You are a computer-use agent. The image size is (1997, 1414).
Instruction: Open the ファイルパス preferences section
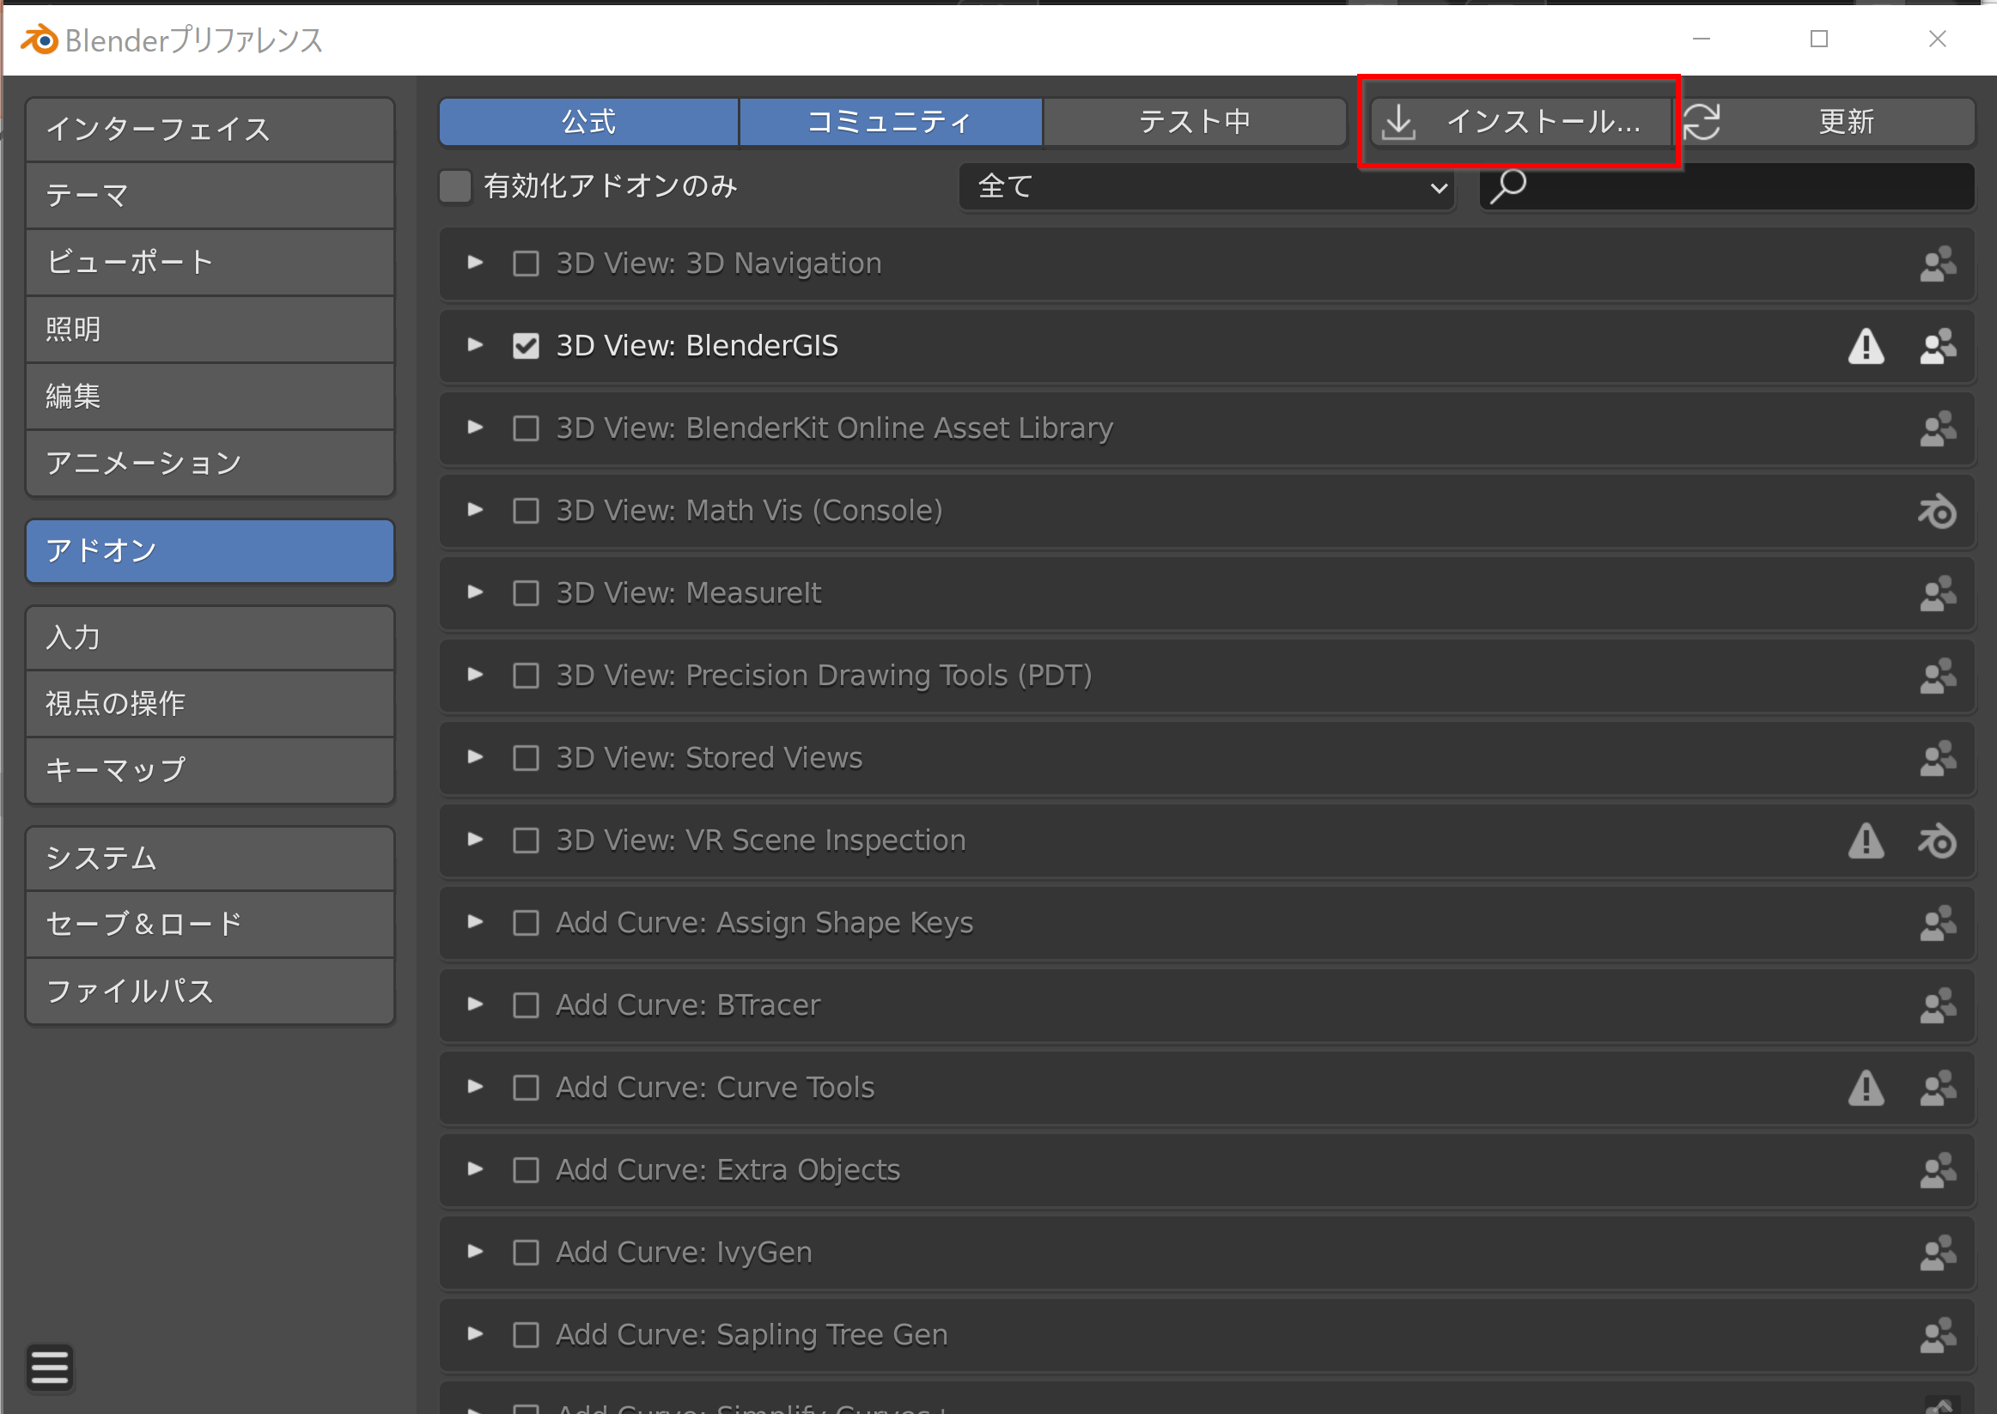(210, 992)
